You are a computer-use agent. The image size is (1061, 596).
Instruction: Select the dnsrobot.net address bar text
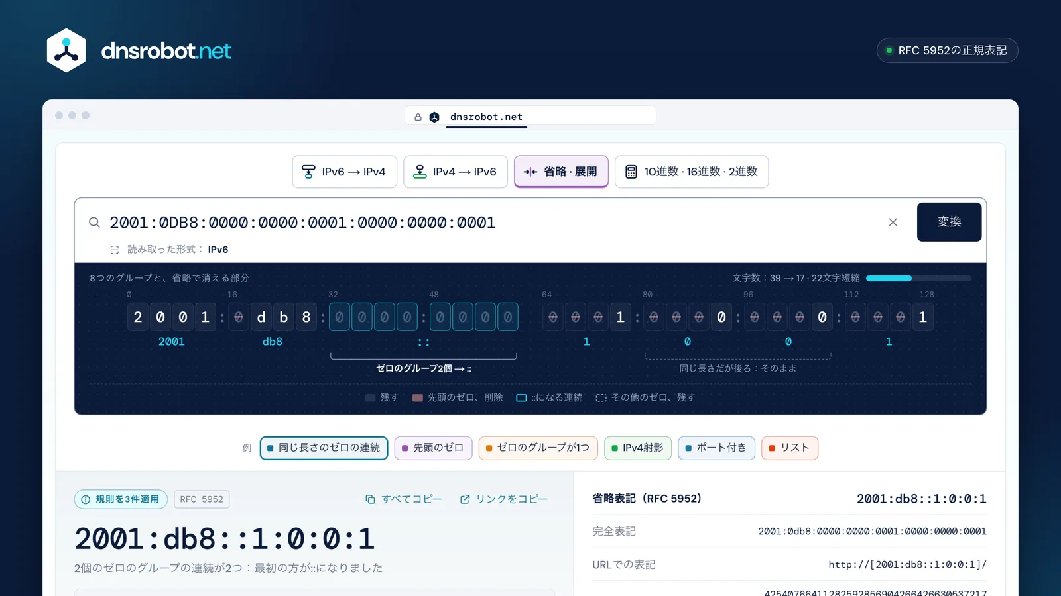[486, 117]
